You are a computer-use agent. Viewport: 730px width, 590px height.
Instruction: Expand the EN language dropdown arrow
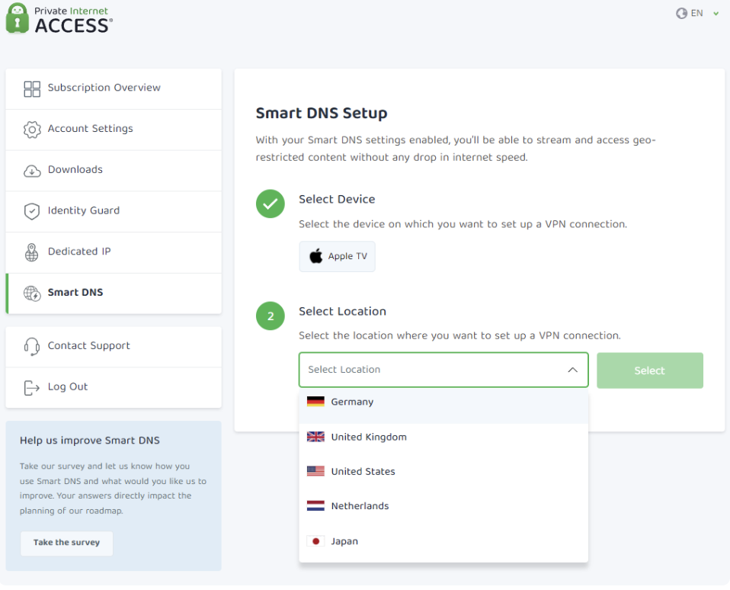click(x=716, y=14)
